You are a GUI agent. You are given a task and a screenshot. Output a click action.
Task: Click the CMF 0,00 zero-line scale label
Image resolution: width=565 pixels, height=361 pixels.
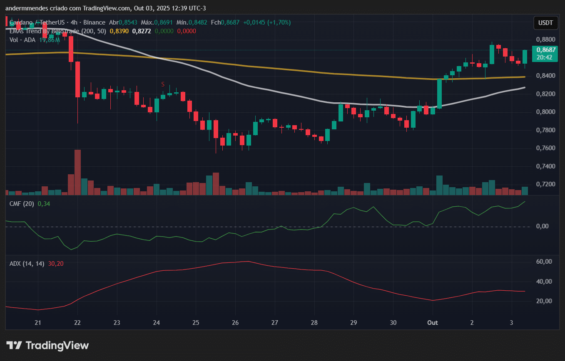point(543,226)
